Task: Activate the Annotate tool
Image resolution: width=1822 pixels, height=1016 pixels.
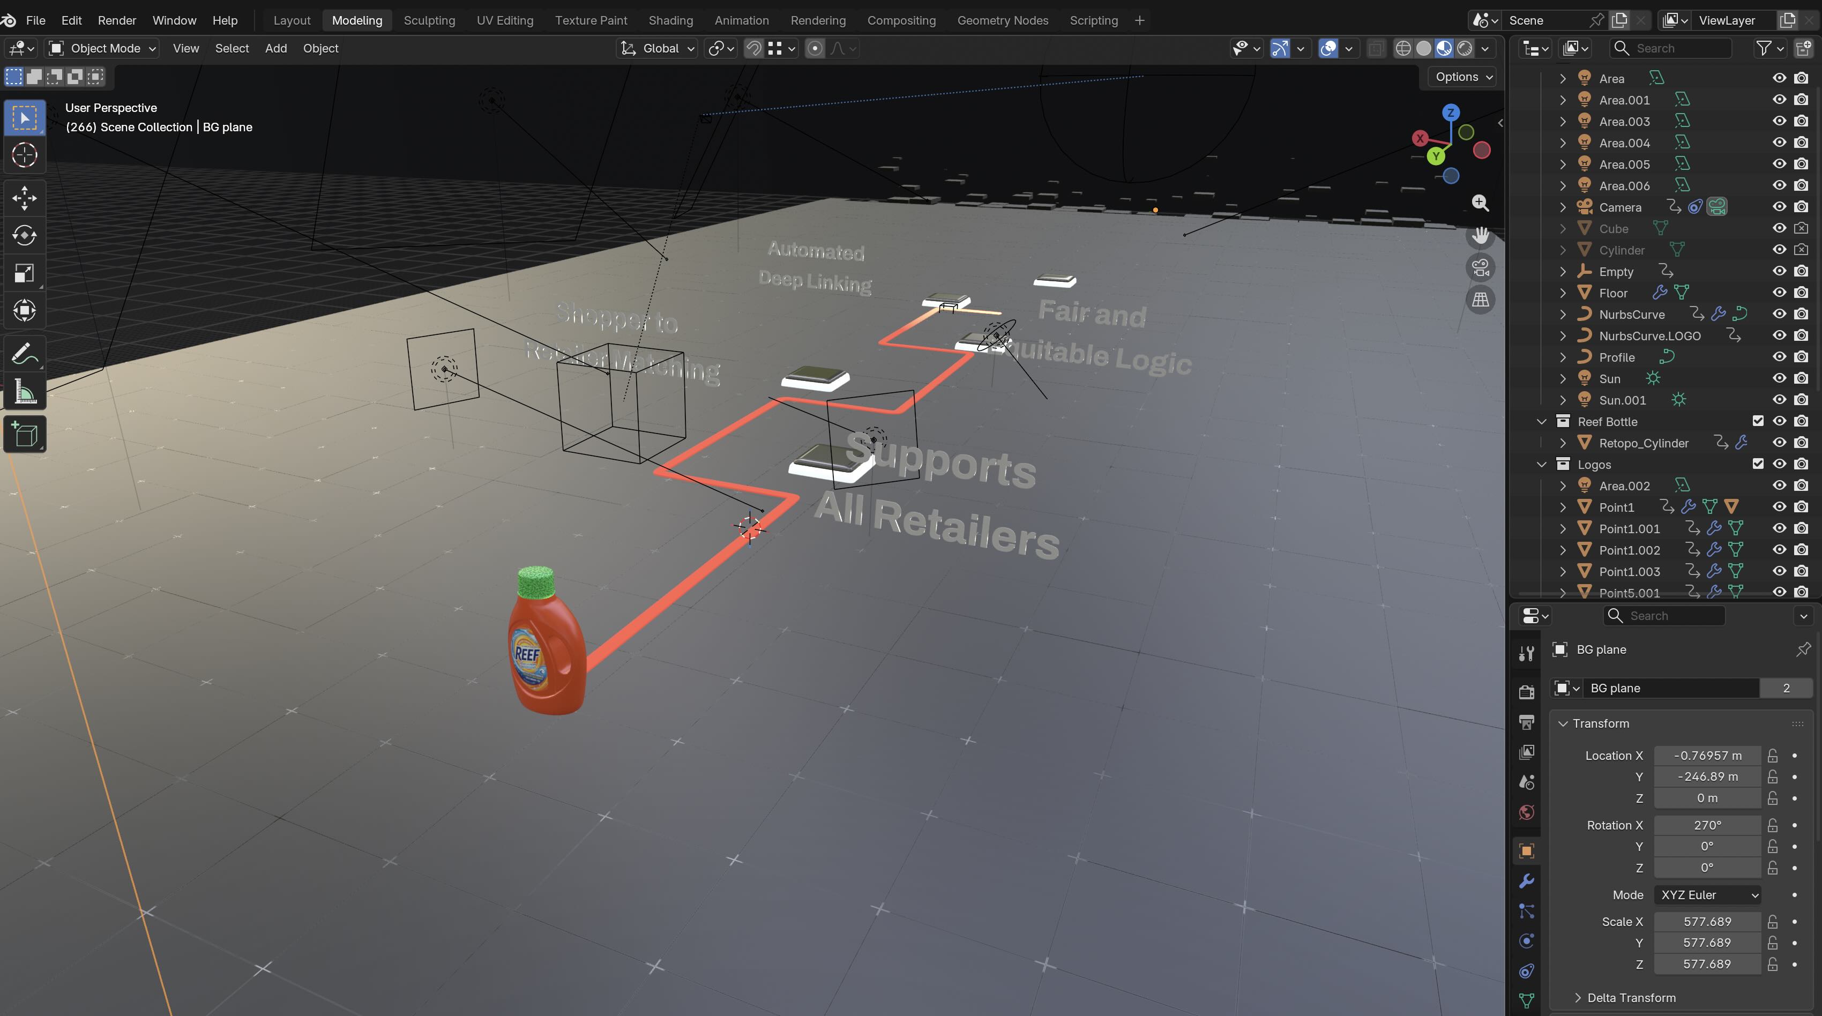Action: pos(25,354)
